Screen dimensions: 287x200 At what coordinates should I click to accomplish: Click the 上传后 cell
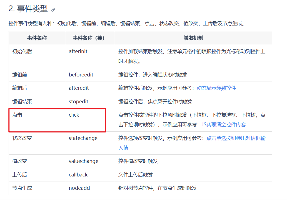click(37, 175)
